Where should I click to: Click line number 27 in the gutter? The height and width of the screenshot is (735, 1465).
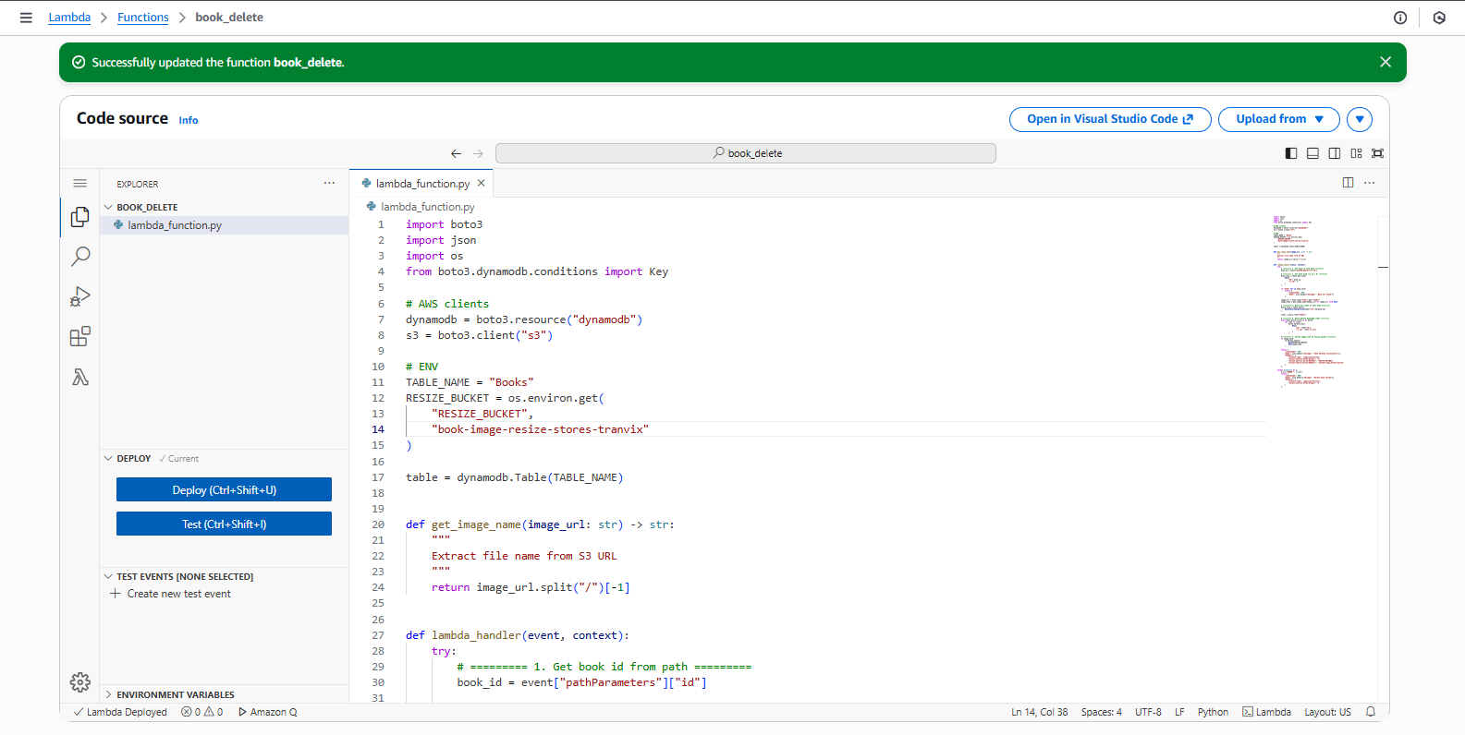pos(378,635)
